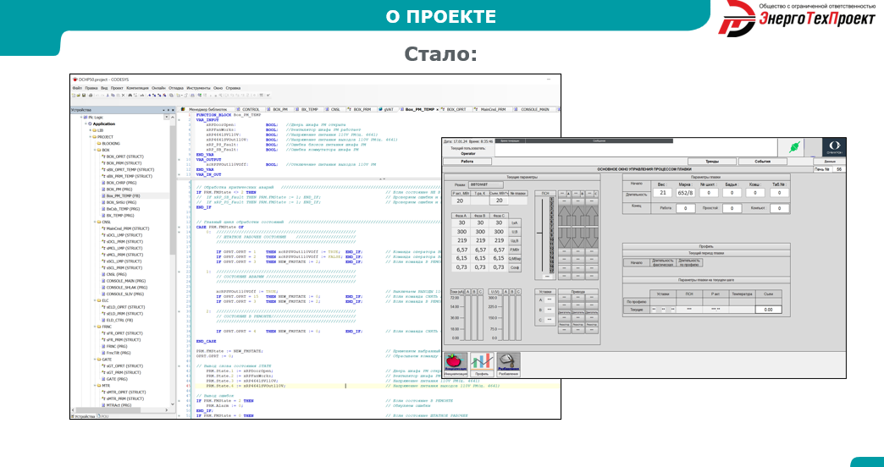Viewport: 884px width, 467px height.
Task: Click the Open file icon in the CODESYS toolbar
Action: [79, 96]
